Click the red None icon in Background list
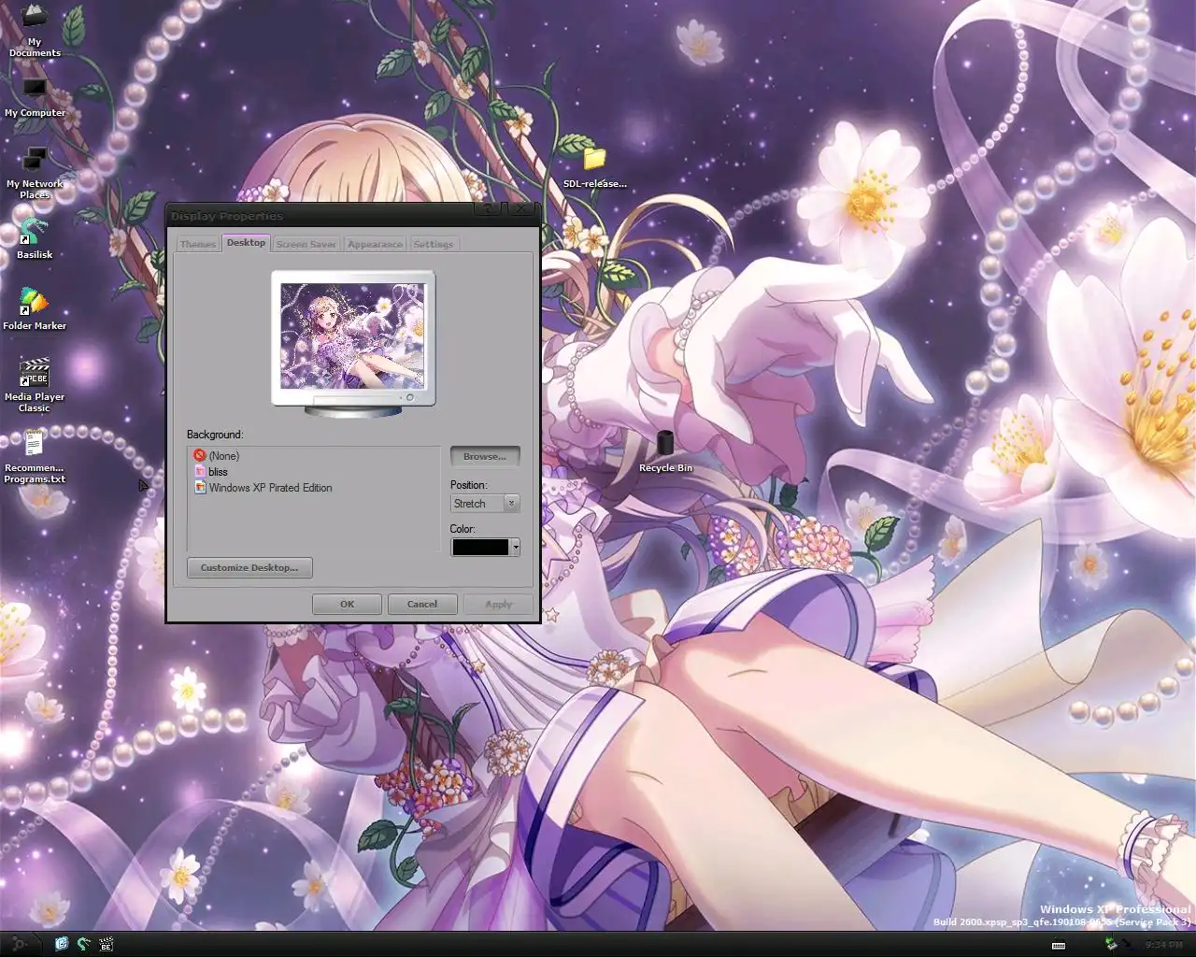Viewport: 1196px width, 957px height. click(199, 455)
